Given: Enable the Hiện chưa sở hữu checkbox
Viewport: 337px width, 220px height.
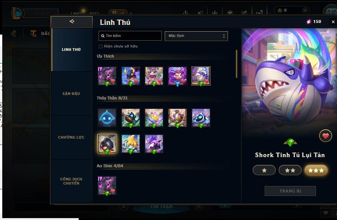Looking at the screenshot, I should pyautogui.click(x=100, y=46).
